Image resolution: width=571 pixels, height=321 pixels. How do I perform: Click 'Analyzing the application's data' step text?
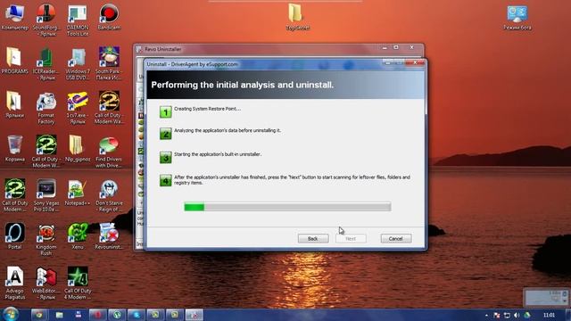(x=228, y=130)
